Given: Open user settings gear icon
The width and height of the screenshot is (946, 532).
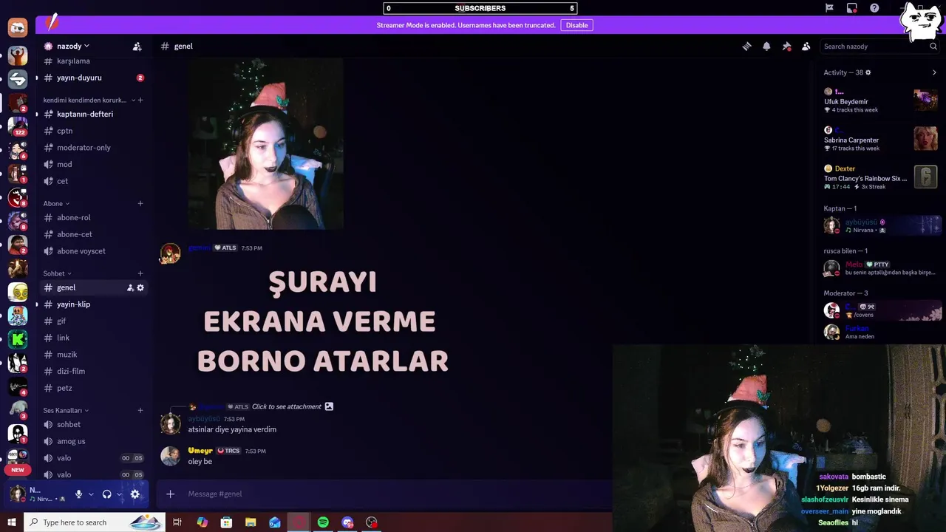Looking at the screenshot, I should pyautogui.click(x=135, y=494).
